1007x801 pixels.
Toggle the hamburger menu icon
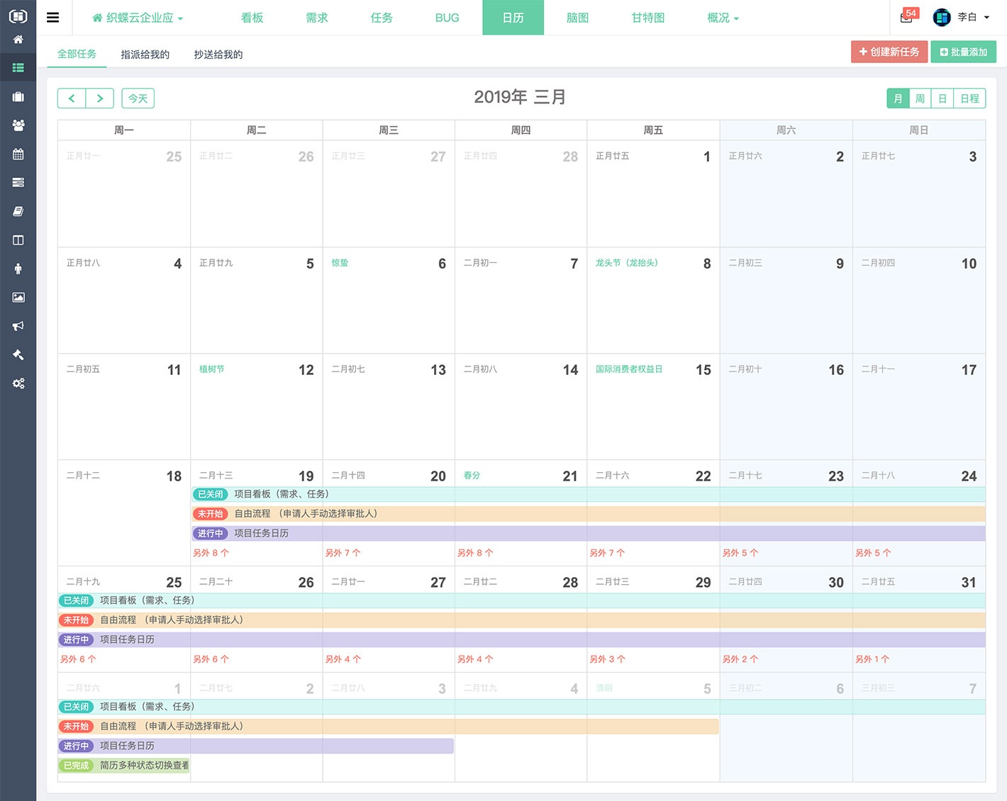pos(52,18)
